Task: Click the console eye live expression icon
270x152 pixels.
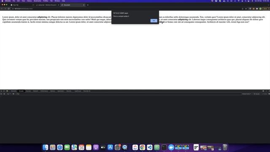Action: click(x=13, y=94)
